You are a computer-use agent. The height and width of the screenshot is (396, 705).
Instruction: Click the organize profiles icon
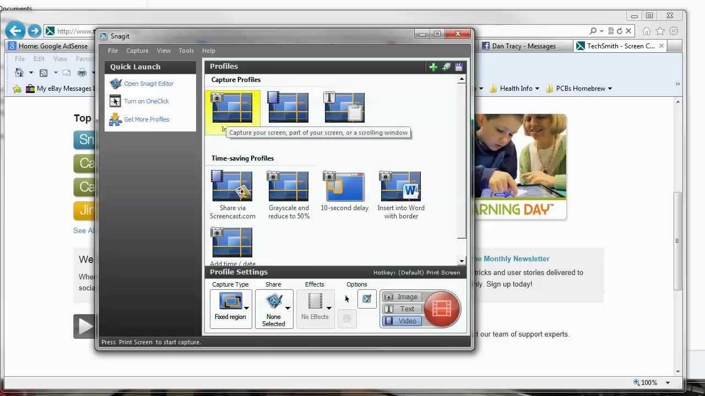point(446,67)
